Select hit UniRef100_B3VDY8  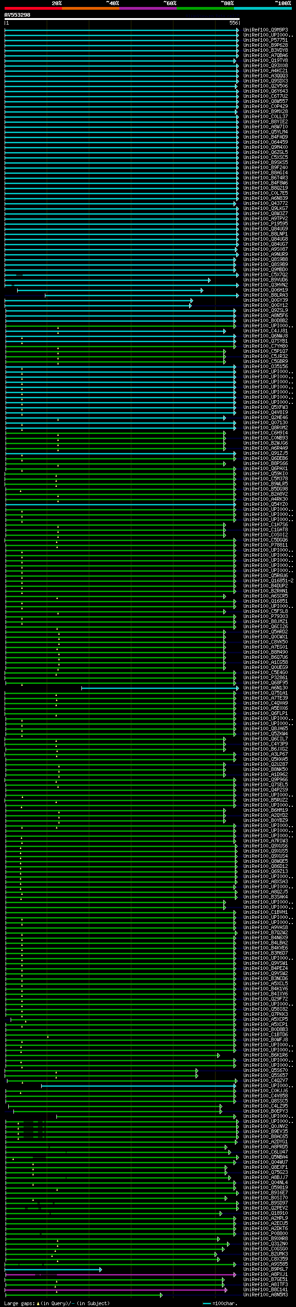pos(265,50)
